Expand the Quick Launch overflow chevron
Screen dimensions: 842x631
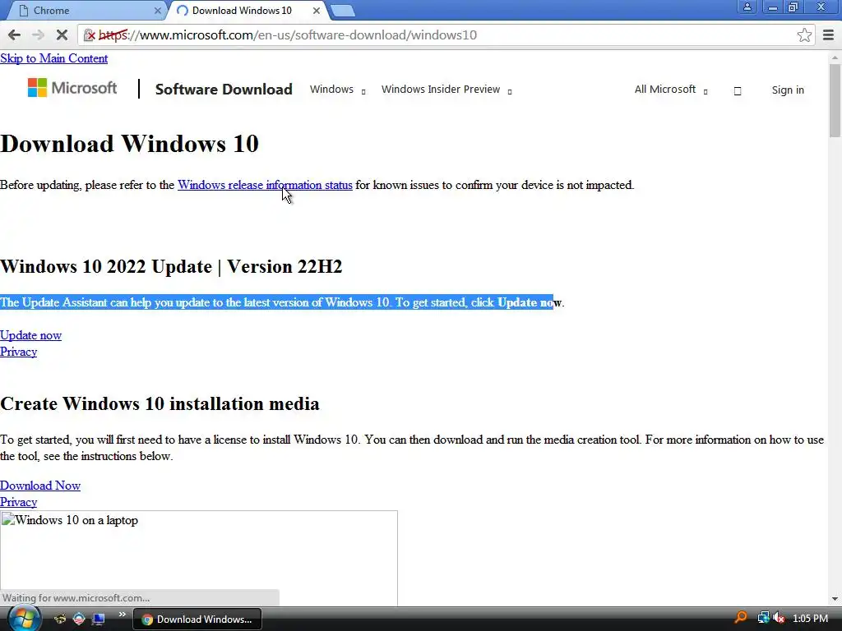coord(122,615)
